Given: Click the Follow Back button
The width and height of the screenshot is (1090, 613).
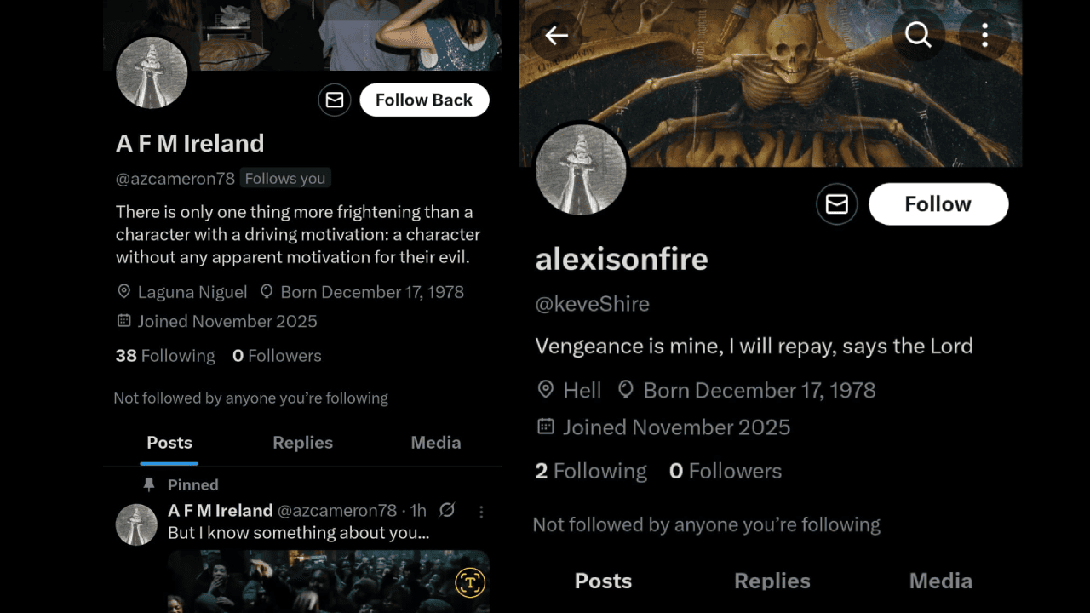Looking at the screenshot, I should pyautogui.click(x=424, y=100).
